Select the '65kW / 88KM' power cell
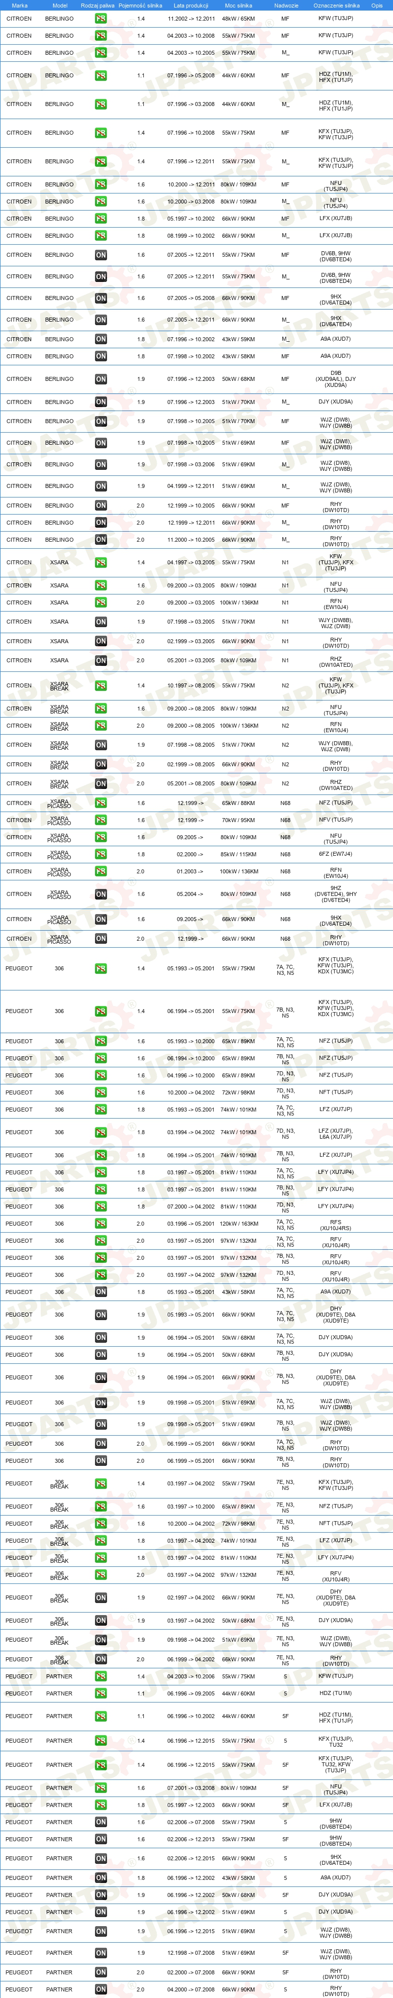 pos(239,803)
